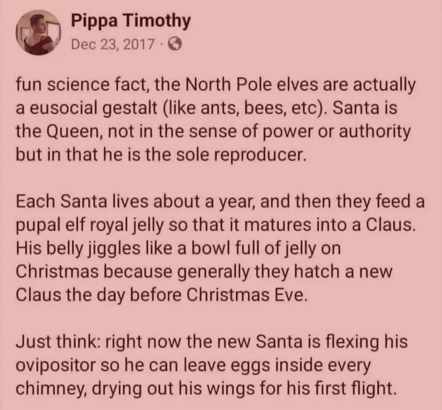Image resolution: width=442 pixels, height=410 pixels.
Task: Open the Pippa Timothy profile name link
Action: 131,21
